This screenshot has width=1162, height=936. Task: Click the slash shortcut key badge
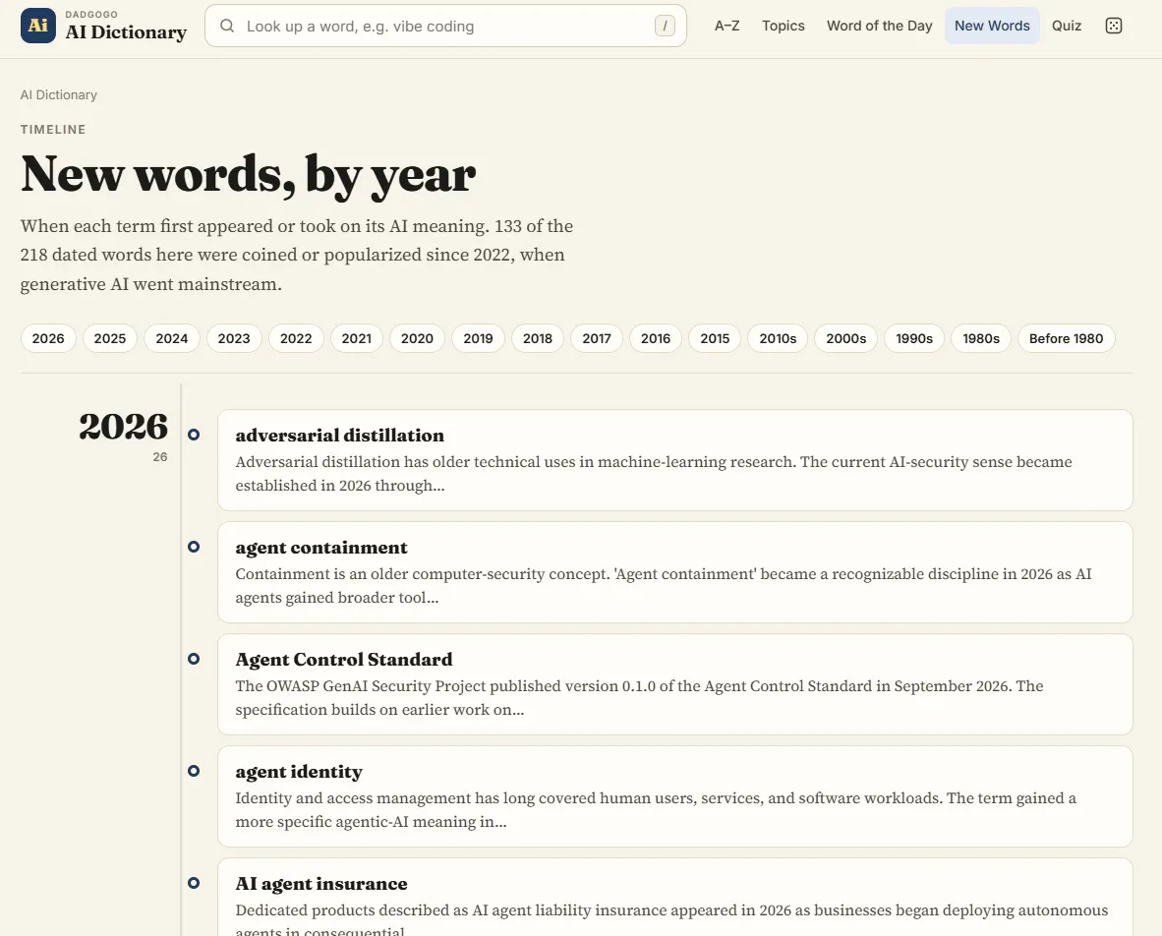coord(665,26)
